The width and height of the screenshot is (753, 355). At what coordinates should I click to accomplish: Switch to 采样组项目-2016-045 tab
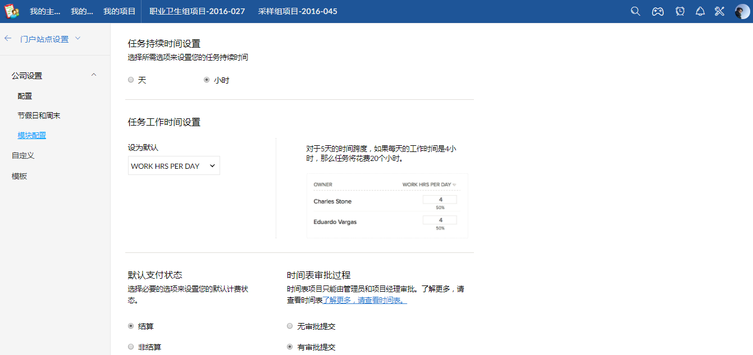(x=298, y=11)
